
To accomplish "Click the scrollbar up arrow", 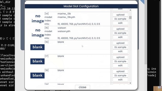I will (x=130, y=10).
